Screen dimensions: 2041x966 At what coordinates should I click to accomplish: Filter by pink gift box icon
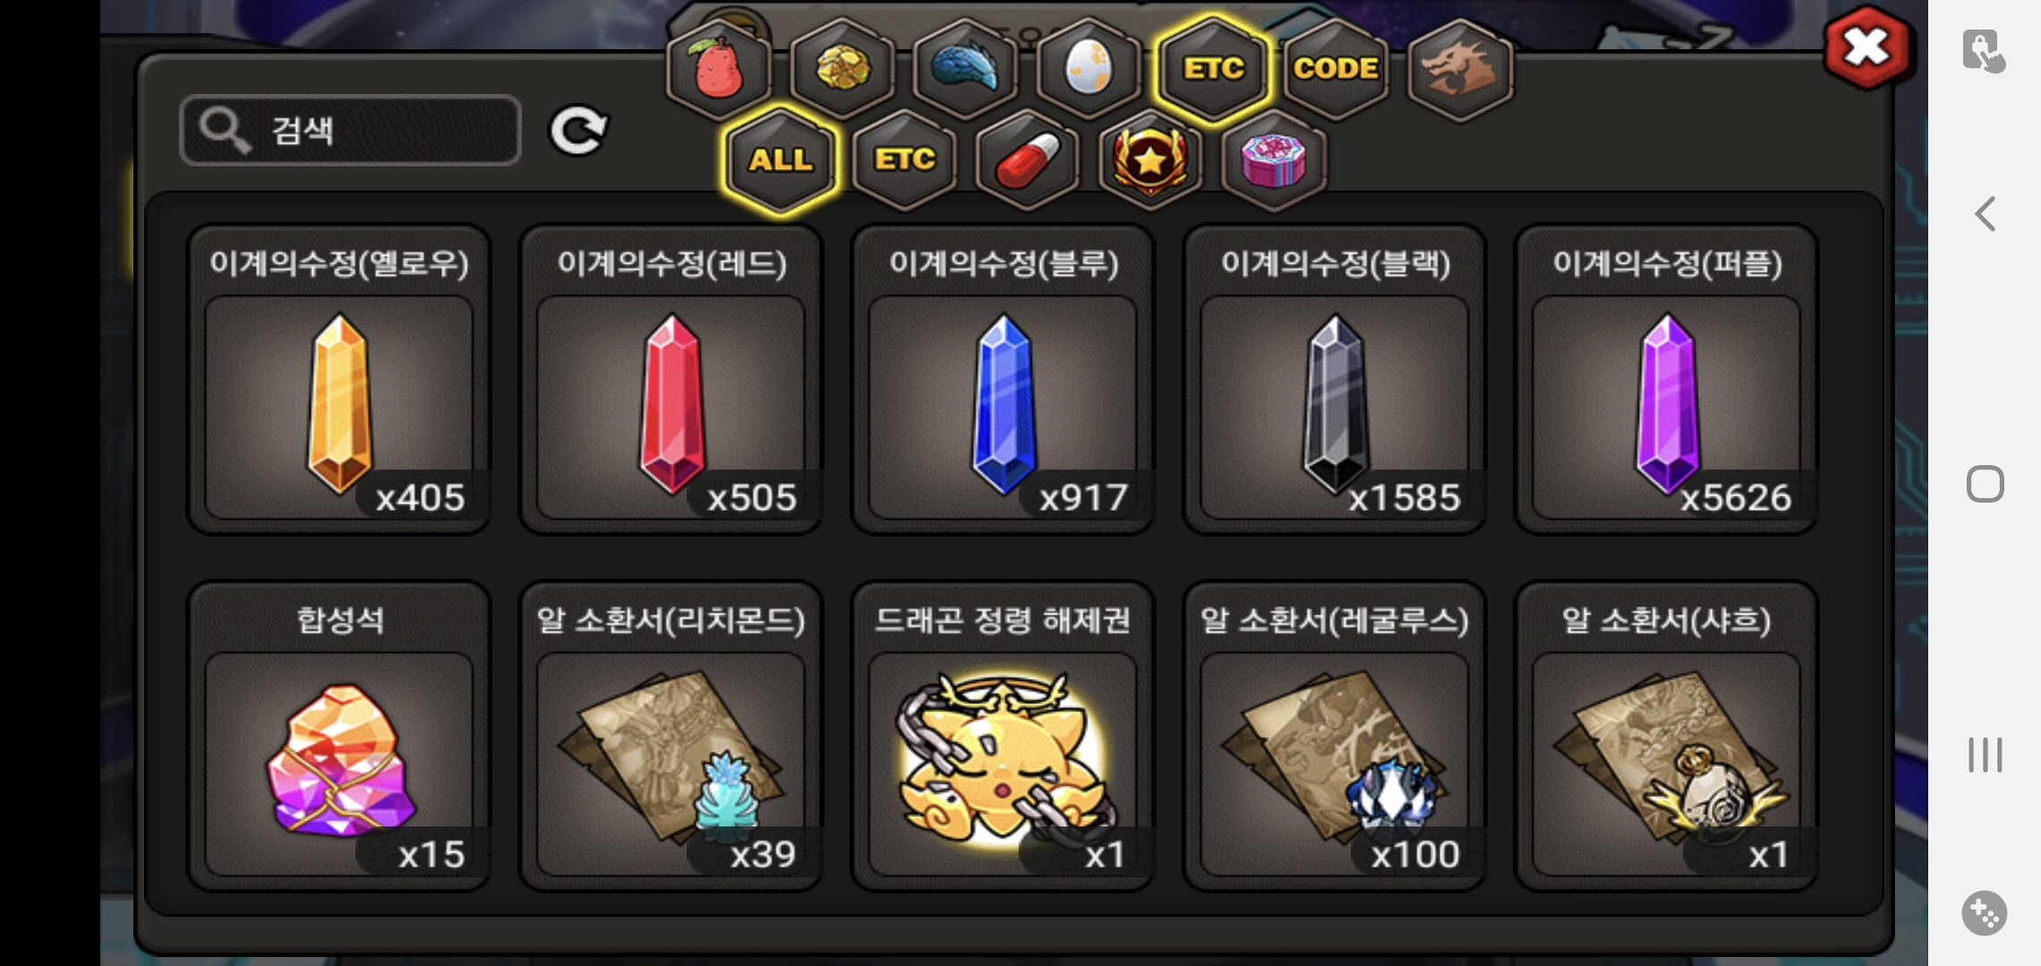pyautogui.click(x=1274, y=160)
